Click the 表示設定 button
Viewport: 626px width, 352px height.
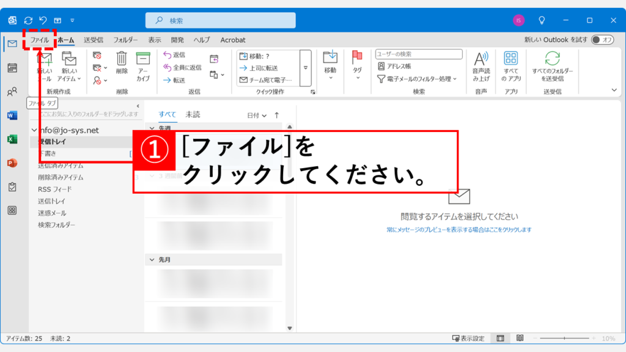tap(468, 339)
